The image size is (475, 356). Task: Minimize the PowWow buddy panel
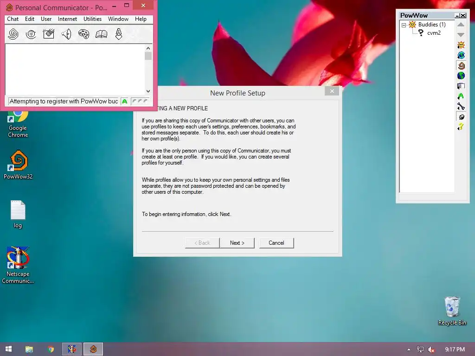point(457,15)
